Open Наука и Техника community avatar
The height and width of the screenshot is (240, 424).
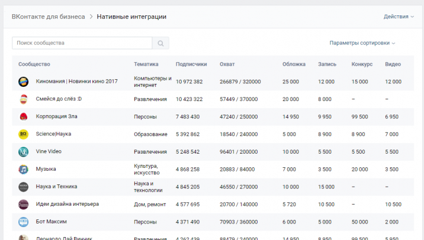coord(24,187)
